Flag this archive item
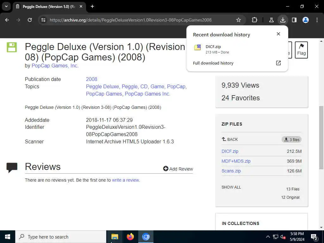Viewport: 324px width, 243px height. tap(301, 50)
